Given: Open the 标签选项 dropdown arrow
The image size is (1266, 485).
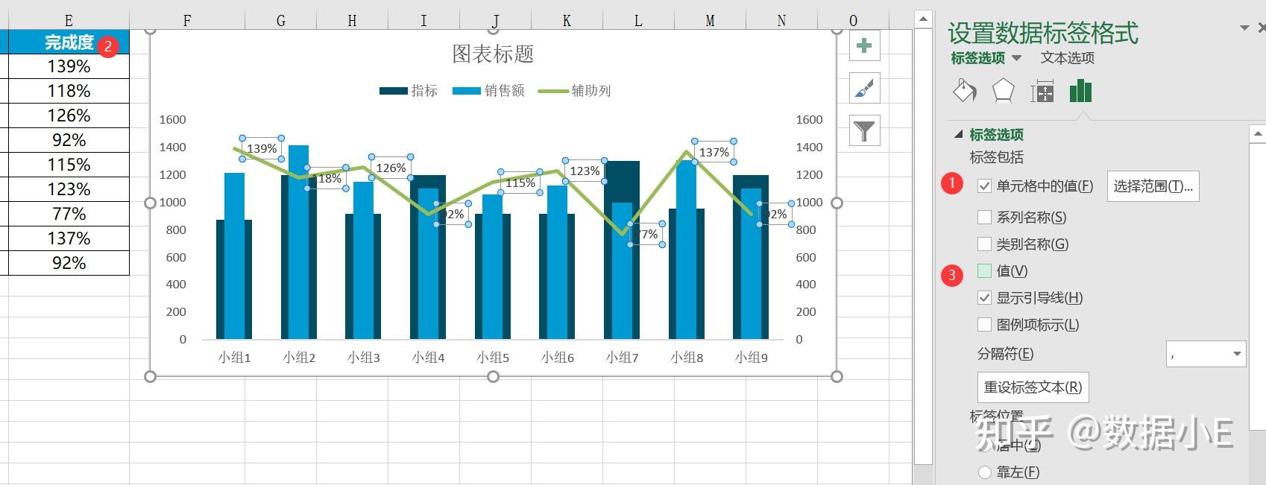Looking at the screenshot, I should (x=1016, y=58).
